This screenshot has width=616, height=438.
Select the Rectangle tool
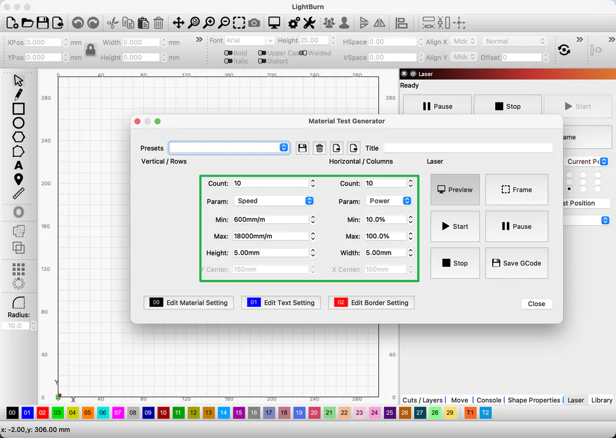[18, 108]
